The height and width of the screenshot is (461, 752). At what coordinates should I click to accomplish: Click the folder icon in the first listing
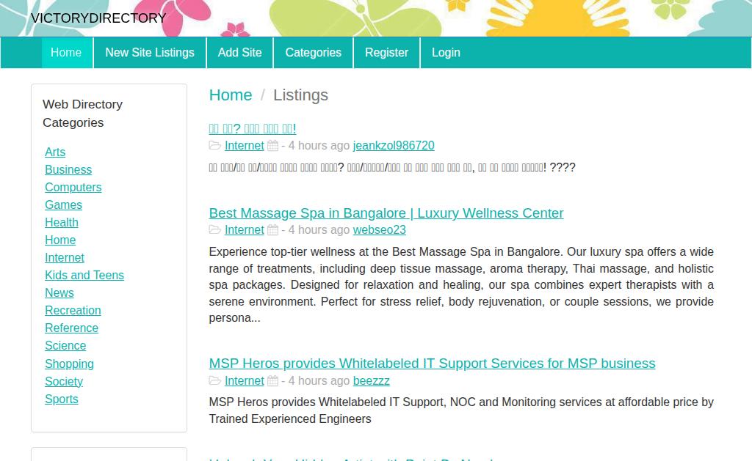(215, 146)
